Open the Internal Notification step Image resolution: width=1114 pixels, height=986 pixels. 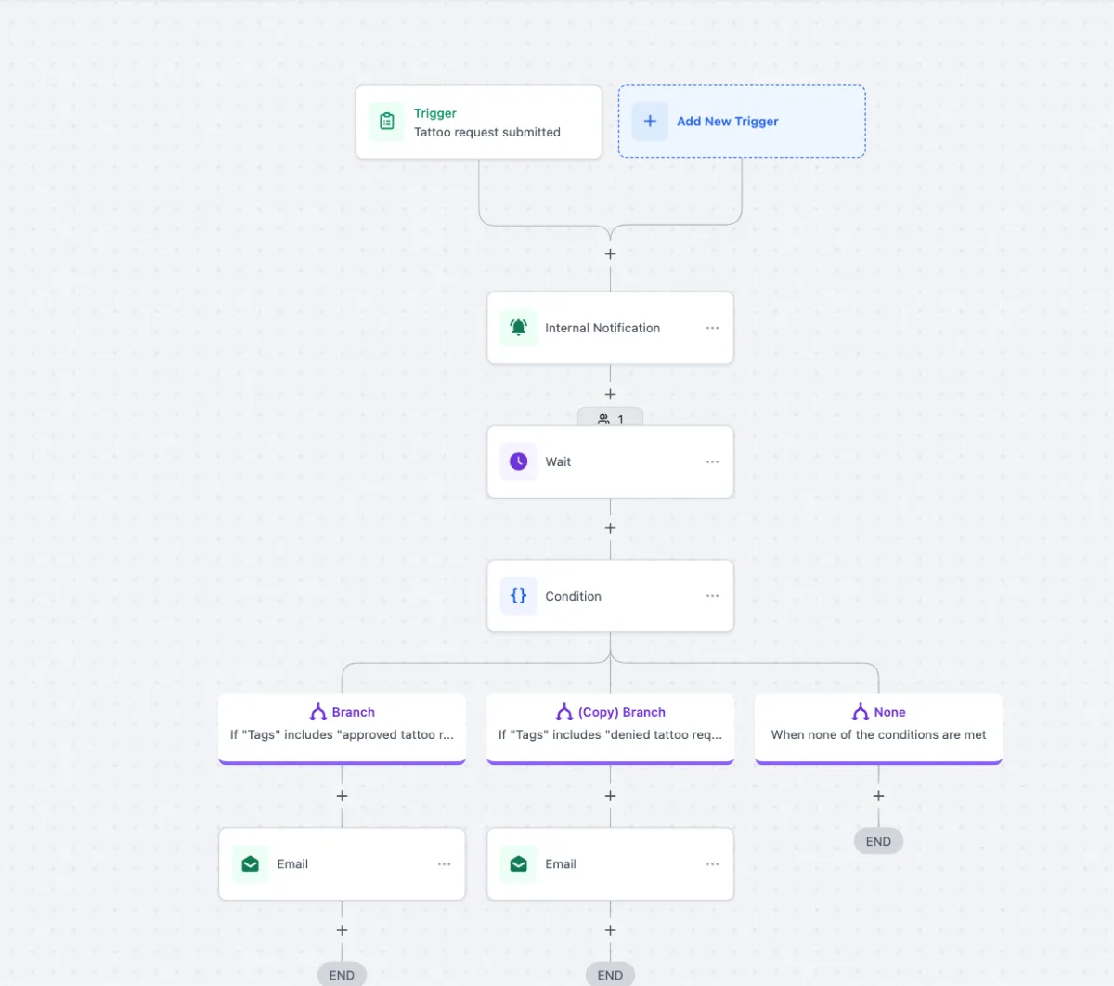coord(610,328)
